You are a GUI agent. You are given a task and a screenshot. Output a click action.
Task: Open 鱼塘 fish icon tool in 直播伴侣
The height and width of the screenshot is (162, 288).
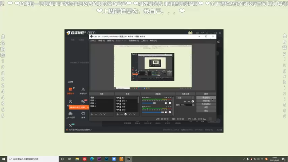pos(83,115)
